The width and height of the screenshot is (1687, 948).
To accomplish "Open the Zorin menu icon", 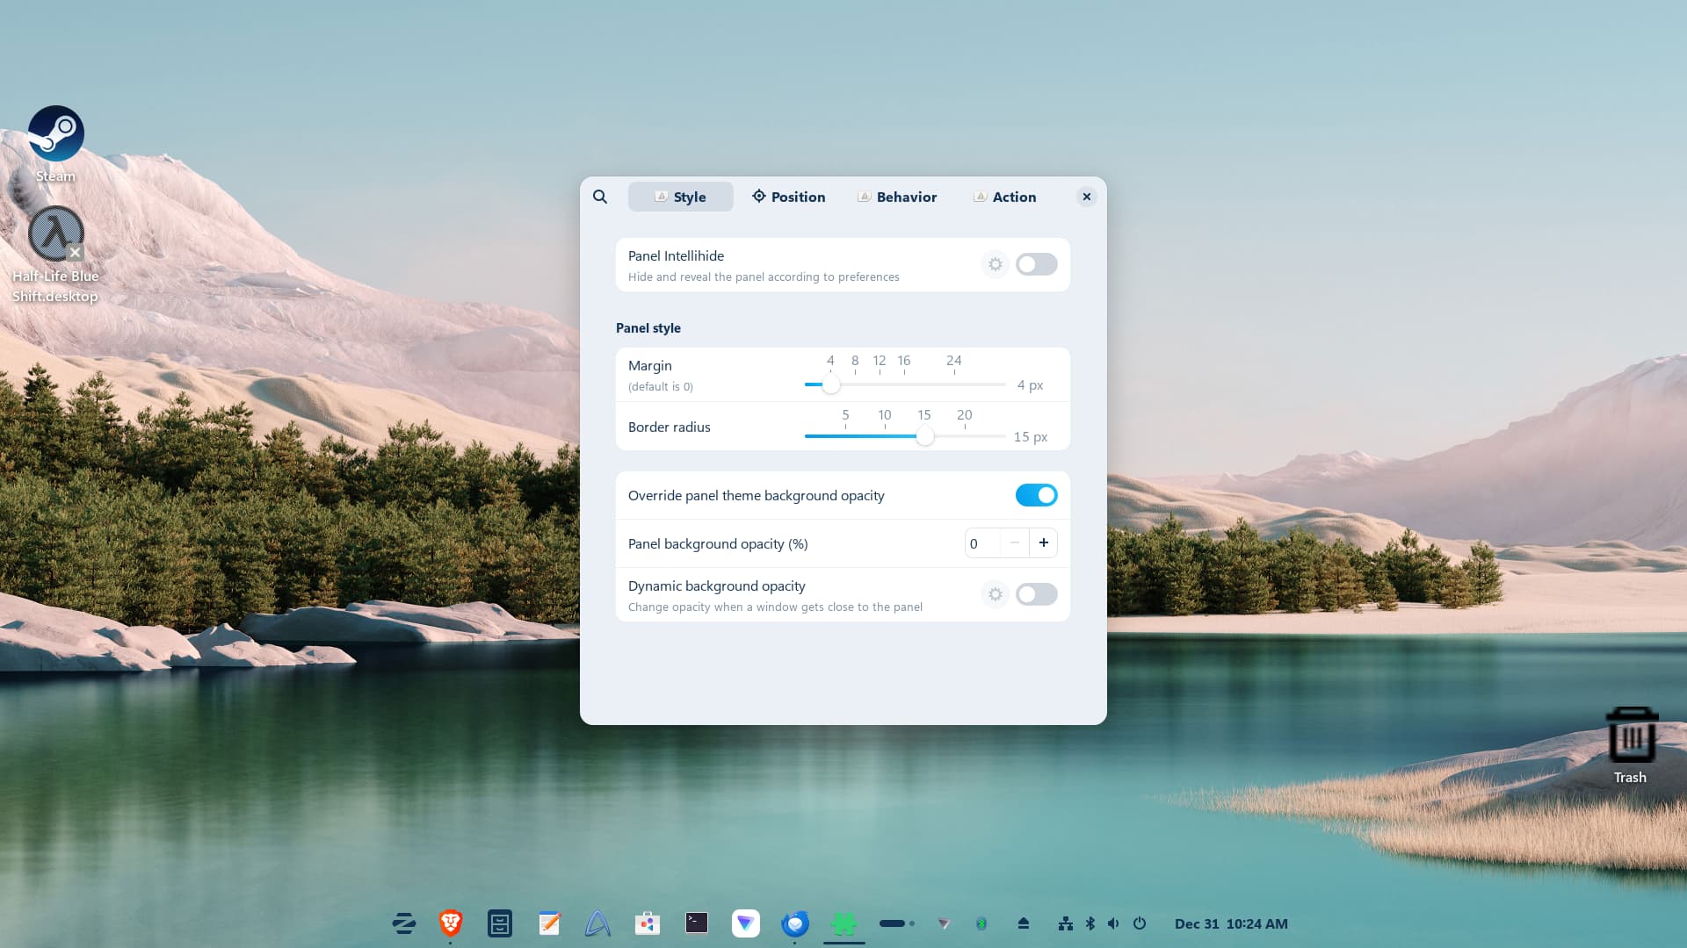I will pyautogui.click(x=403, y=923).
